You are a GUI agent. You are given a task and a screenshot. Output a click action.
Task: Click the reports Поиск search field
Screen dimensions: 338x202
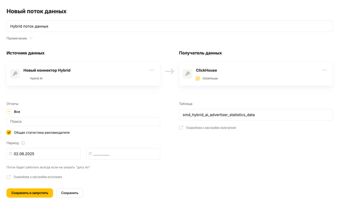(83, 122)
